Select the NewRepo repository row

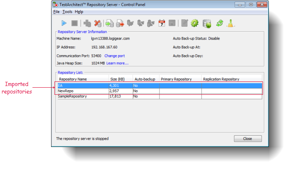[160, 91]
